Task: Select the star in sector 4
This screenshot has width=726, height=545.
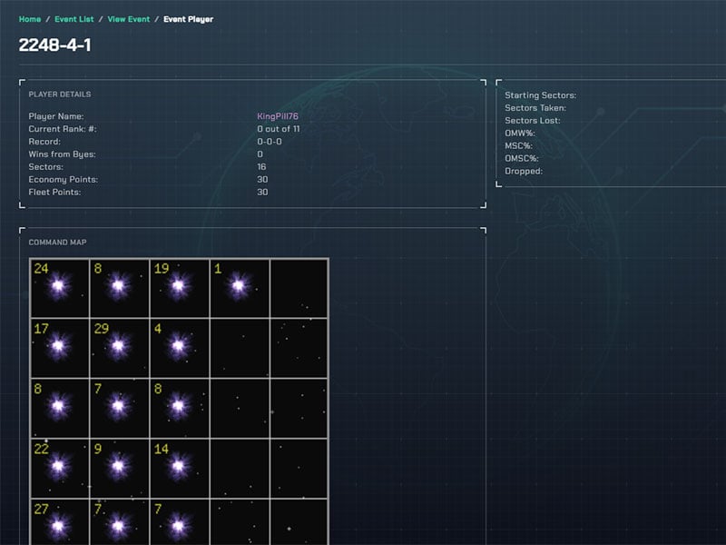Action: pos(180,346)
